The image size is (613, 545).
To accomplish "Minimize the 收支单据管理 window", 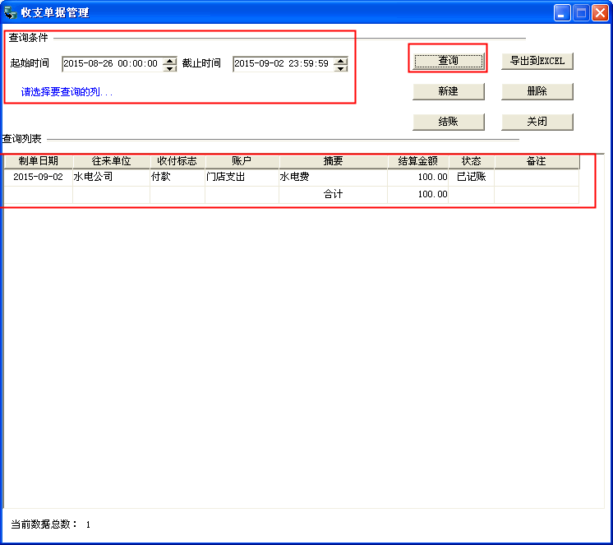I will pos(562,13).
